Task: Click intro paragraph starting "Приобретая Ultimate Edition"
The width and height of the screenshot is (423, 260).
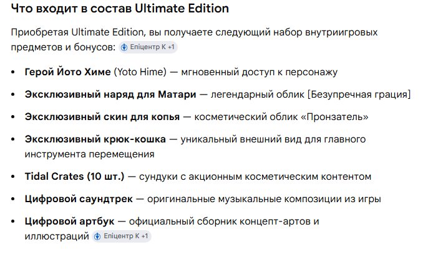Action: [x=194, y=40]
